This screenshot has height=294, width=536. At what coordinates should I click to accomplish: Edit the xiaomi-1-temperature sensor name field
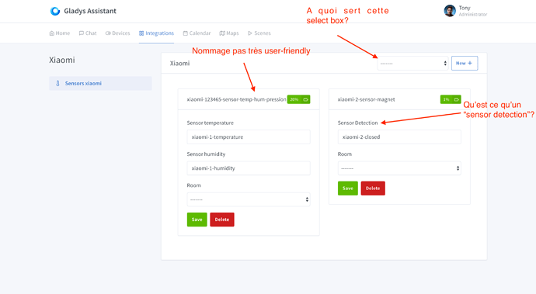(249, 137)
